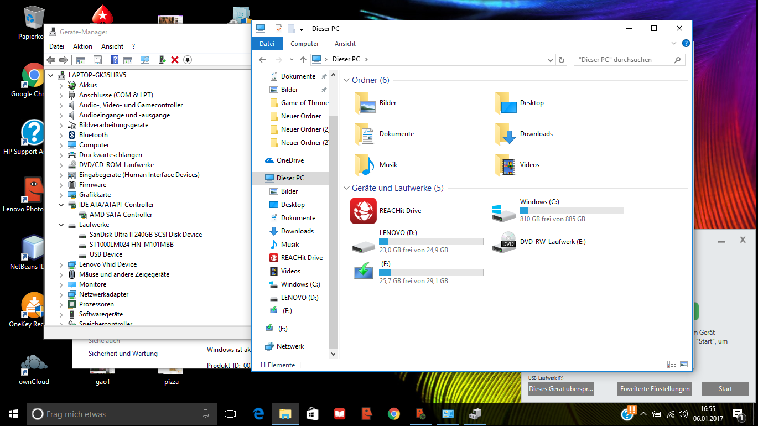This screenshot has height=426, width=758.
Task: Select the DVD-RW-Laufwerk (E:) drive icon
Action: pyautogui.click(x=504, y=242)
